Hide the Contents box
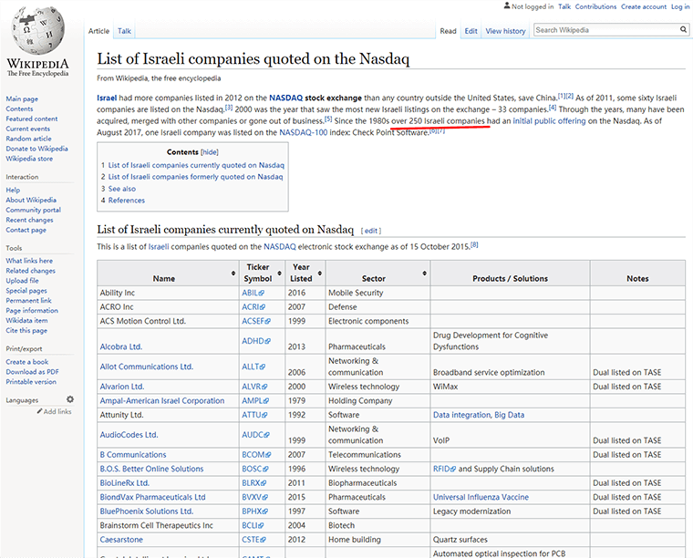Viewport: 693px width, 558px height. point(210,152)
